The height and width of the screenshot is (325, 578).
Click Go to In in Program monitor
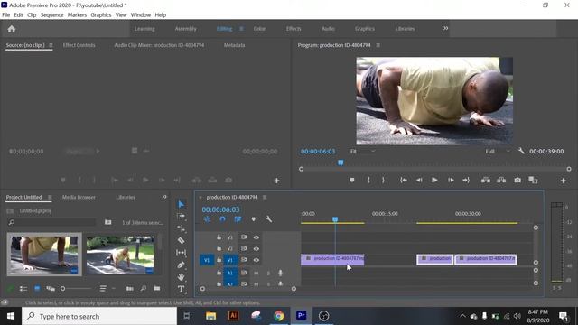click(404, 181)
